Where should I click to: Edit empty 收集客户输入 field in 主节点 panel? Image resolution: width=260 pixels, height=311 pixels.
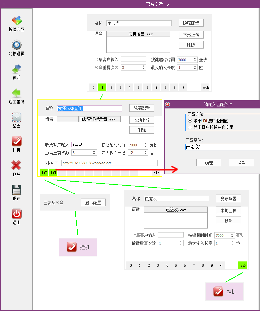(133, 59)
